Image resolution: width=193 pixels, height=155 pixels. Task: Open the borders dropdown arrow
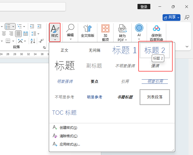13,41
